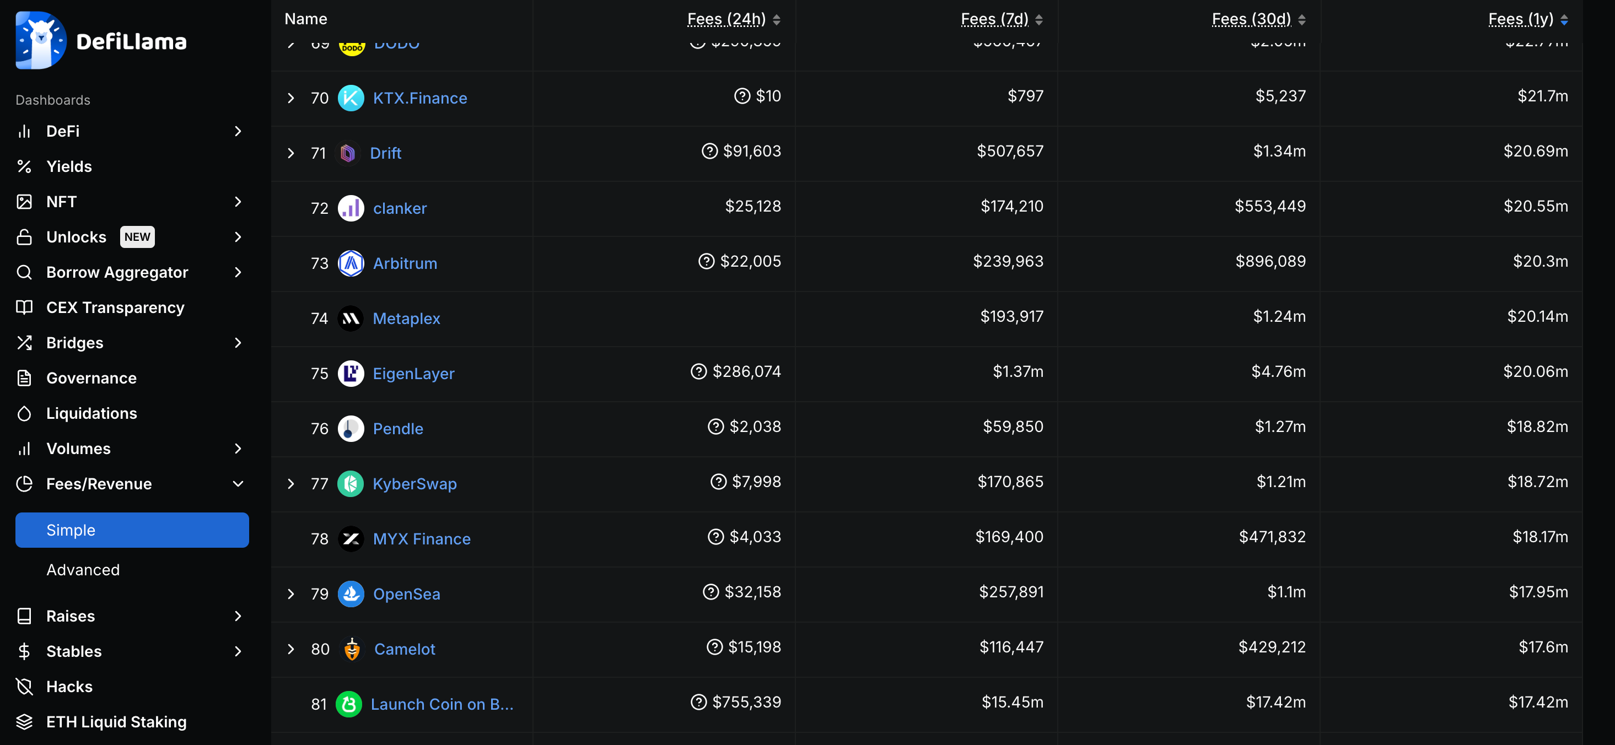Image resolution: width=1615 pixels, height=745 pixels.
Task: Open the EigenLayer protocol link
Action: [x=414, y=374]
